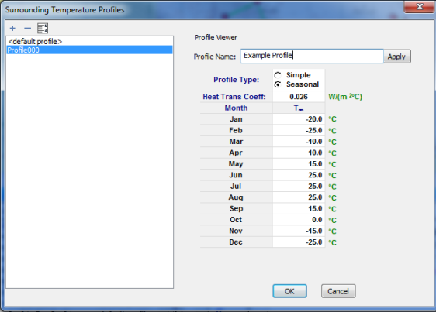Screen dimensions: 436x312
Task: Click the minus icon to remove profile
Action: (27, 29)
